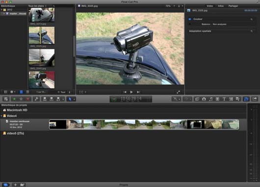Mark selection as Favorite with green star
260x187 pixels.
14,99
